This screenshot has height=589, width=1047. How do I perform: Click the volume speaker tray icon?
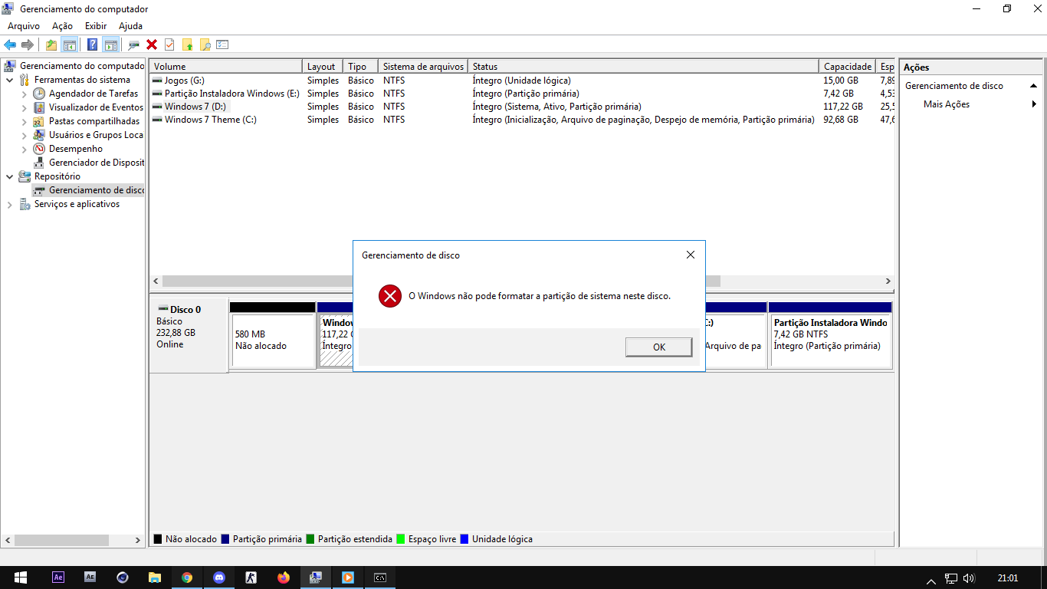[969, 578]
